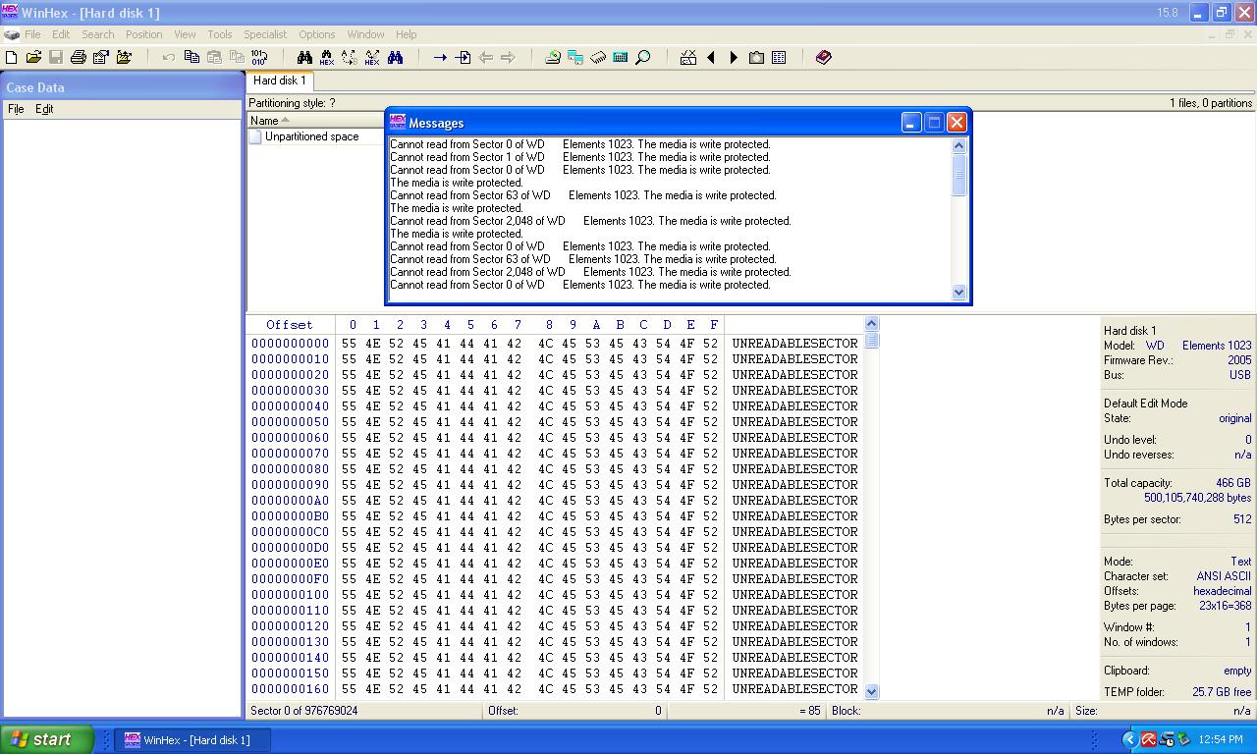Open the checkmark and cross options icon
Image resolution: width=1257 pixels, height=754 pixels.
click(x=688, y=58)
